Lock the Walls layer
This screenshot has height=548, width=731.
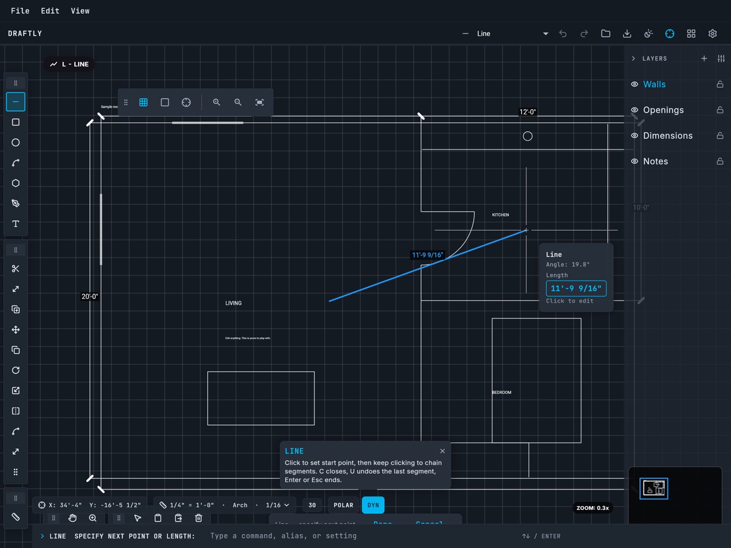click(x=720, y=84)
